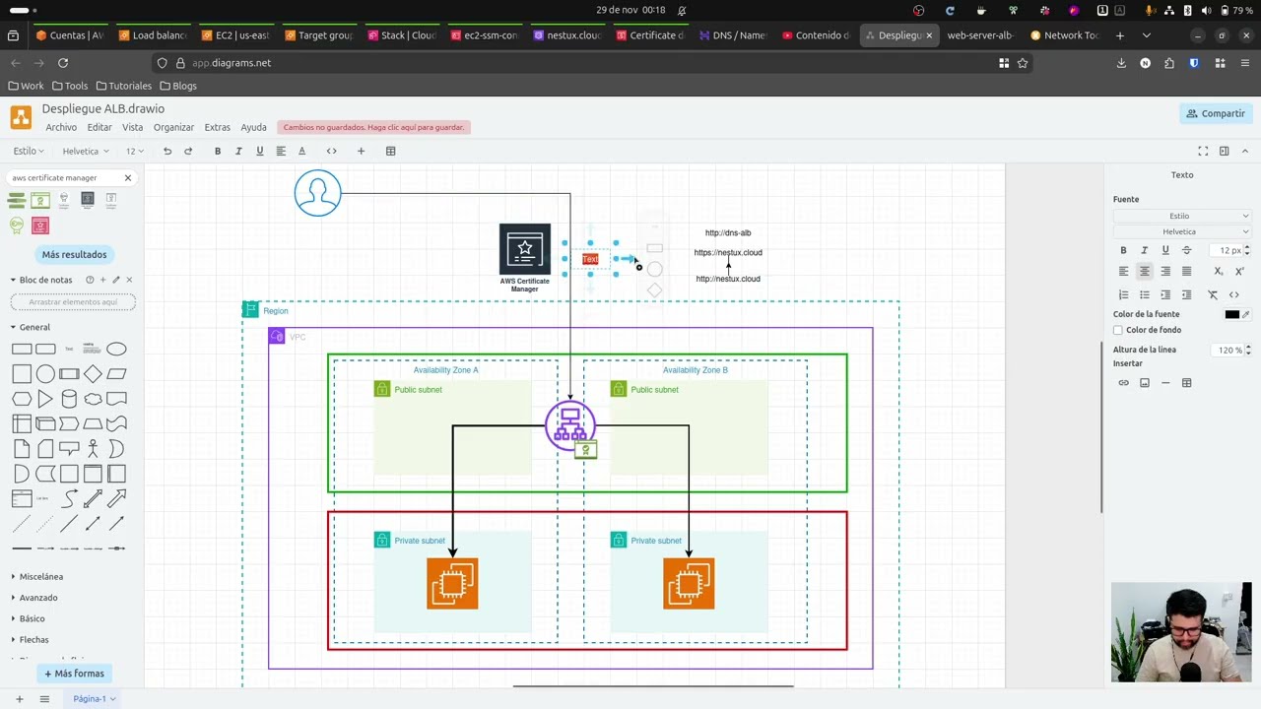The image size is (1261, 709).
Task: Open the Página-1 page tab
Action: coord(95,698)
